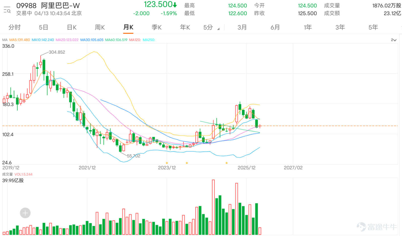
Task: Click the event dot below 2023/12
Action: (167, 163)
